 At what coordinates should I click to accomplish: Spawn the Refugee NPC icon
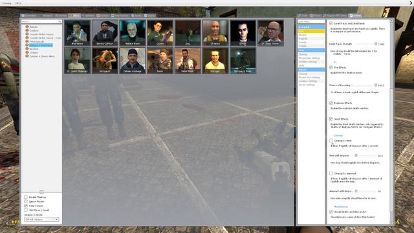215,60
